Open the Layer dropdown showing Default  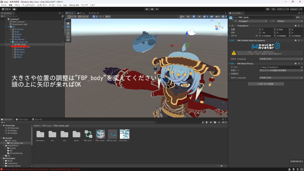[290, 21]
